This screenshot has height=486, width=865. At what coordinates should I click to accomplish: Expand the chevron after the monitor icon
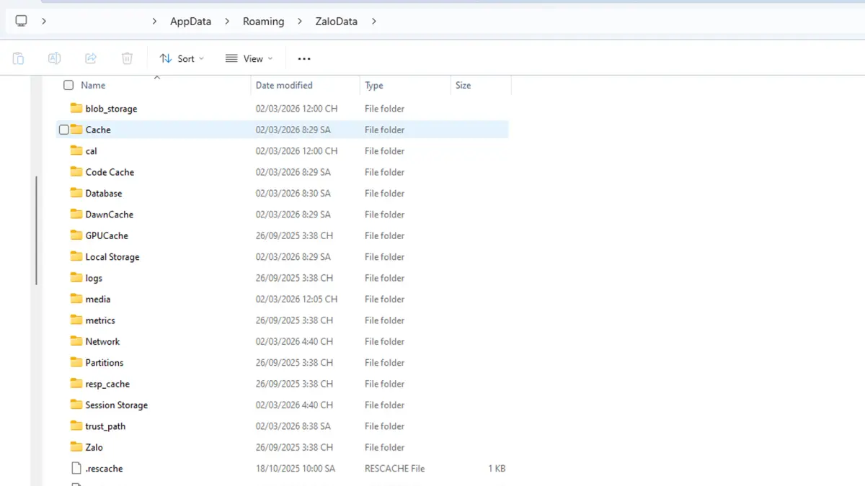44,21
